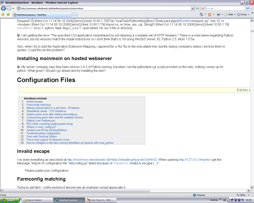The image size is (254, 203).
Task: Open 'Invalid syntax error after editing wikiconfig.py'
Action: tap(52, 114)
